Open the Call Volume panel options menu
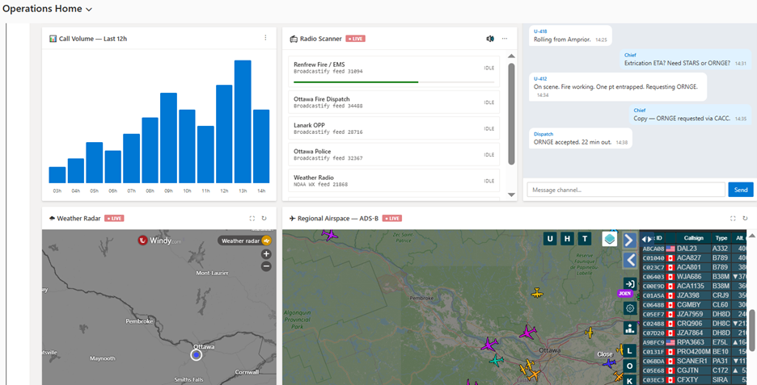 (x=265, y=38)
